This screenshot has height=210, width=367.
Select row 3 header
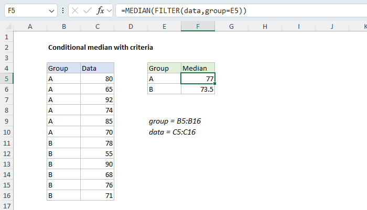coord(6,58)
